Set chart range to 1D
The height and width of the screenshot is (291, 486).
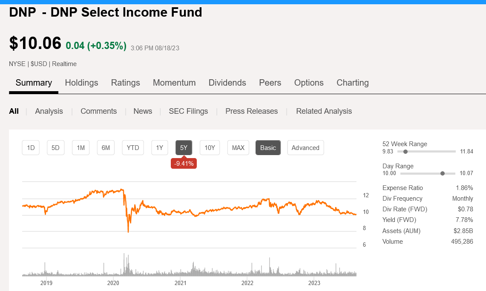click(x=31, y=148)
